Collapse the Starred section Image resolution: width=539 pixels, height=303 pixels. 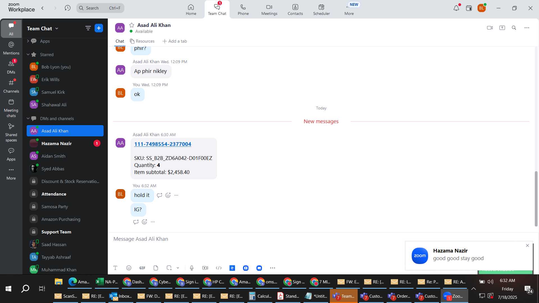(x=28, y=54)
